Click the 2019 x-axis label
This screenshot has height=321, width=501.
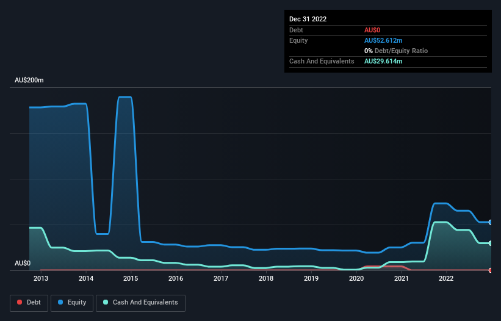tap(311, 278)
